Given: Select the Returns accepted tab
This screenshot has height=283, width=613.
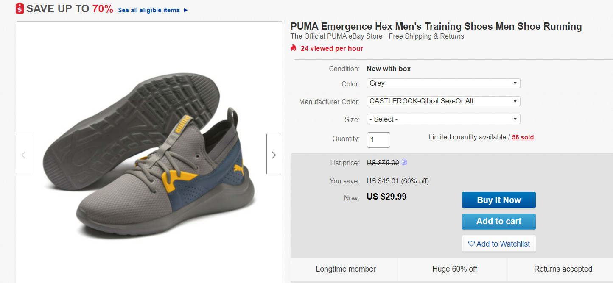Looking at the screenshot, I should [563, 269].
